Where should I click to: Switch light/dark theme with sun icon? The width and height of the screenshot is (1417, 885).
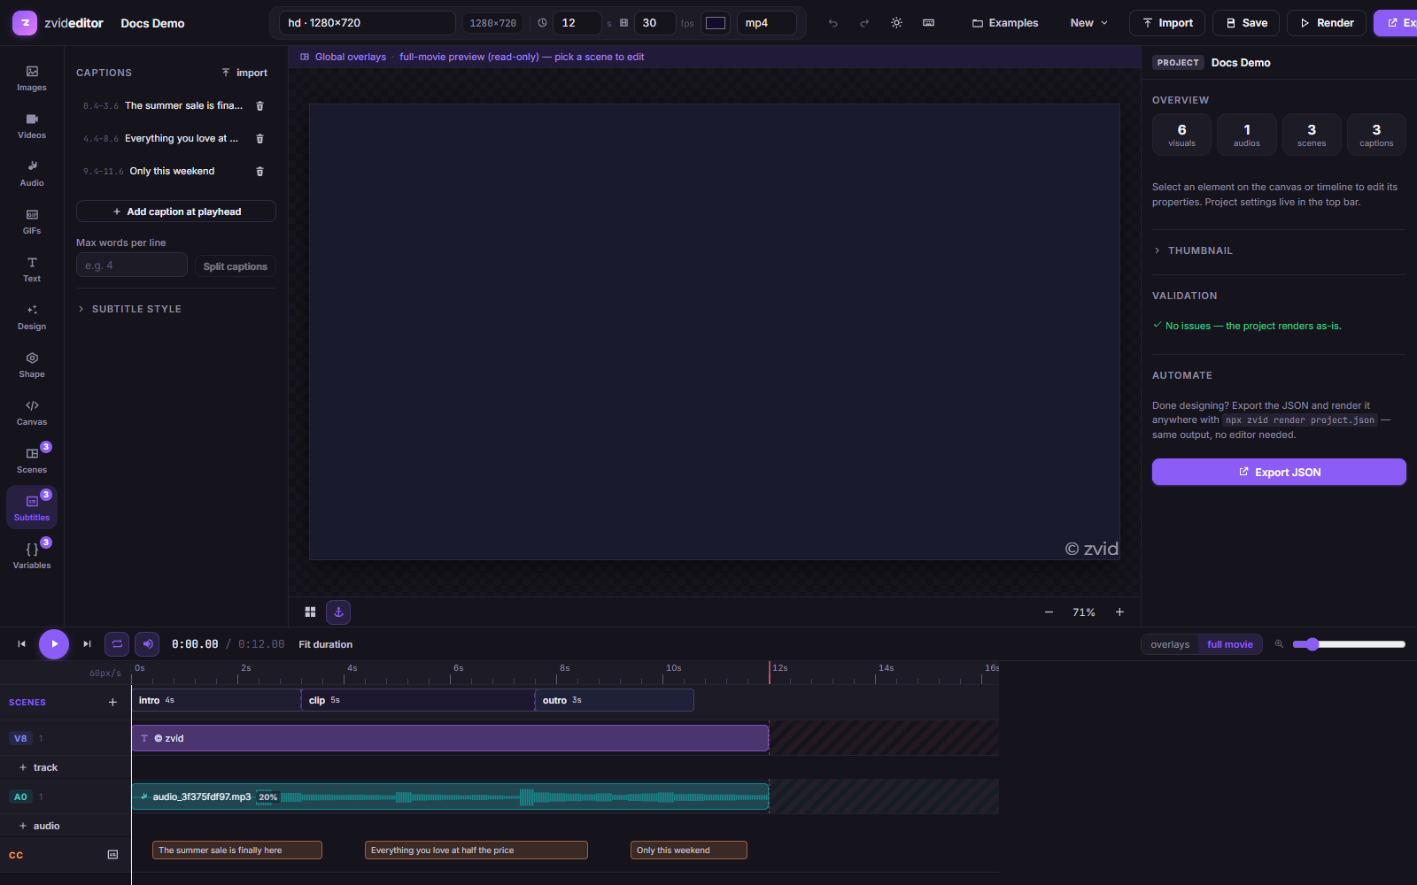pos(896,23)
